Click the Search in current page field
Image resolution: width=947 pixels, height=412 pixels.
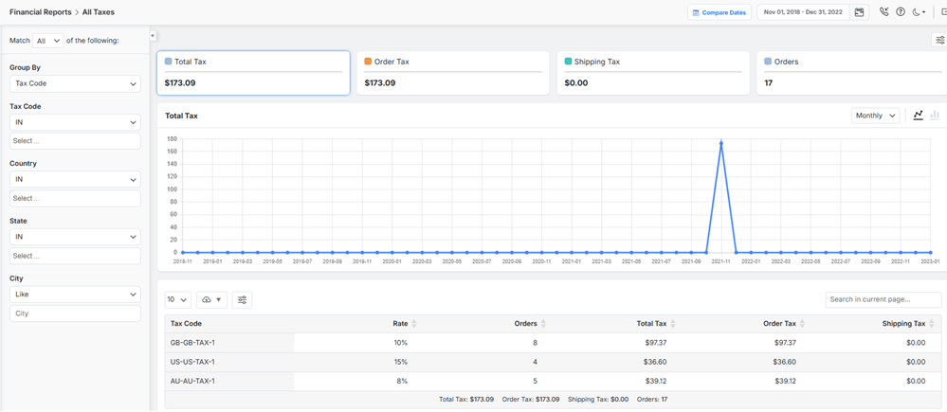tap(883, 299)
